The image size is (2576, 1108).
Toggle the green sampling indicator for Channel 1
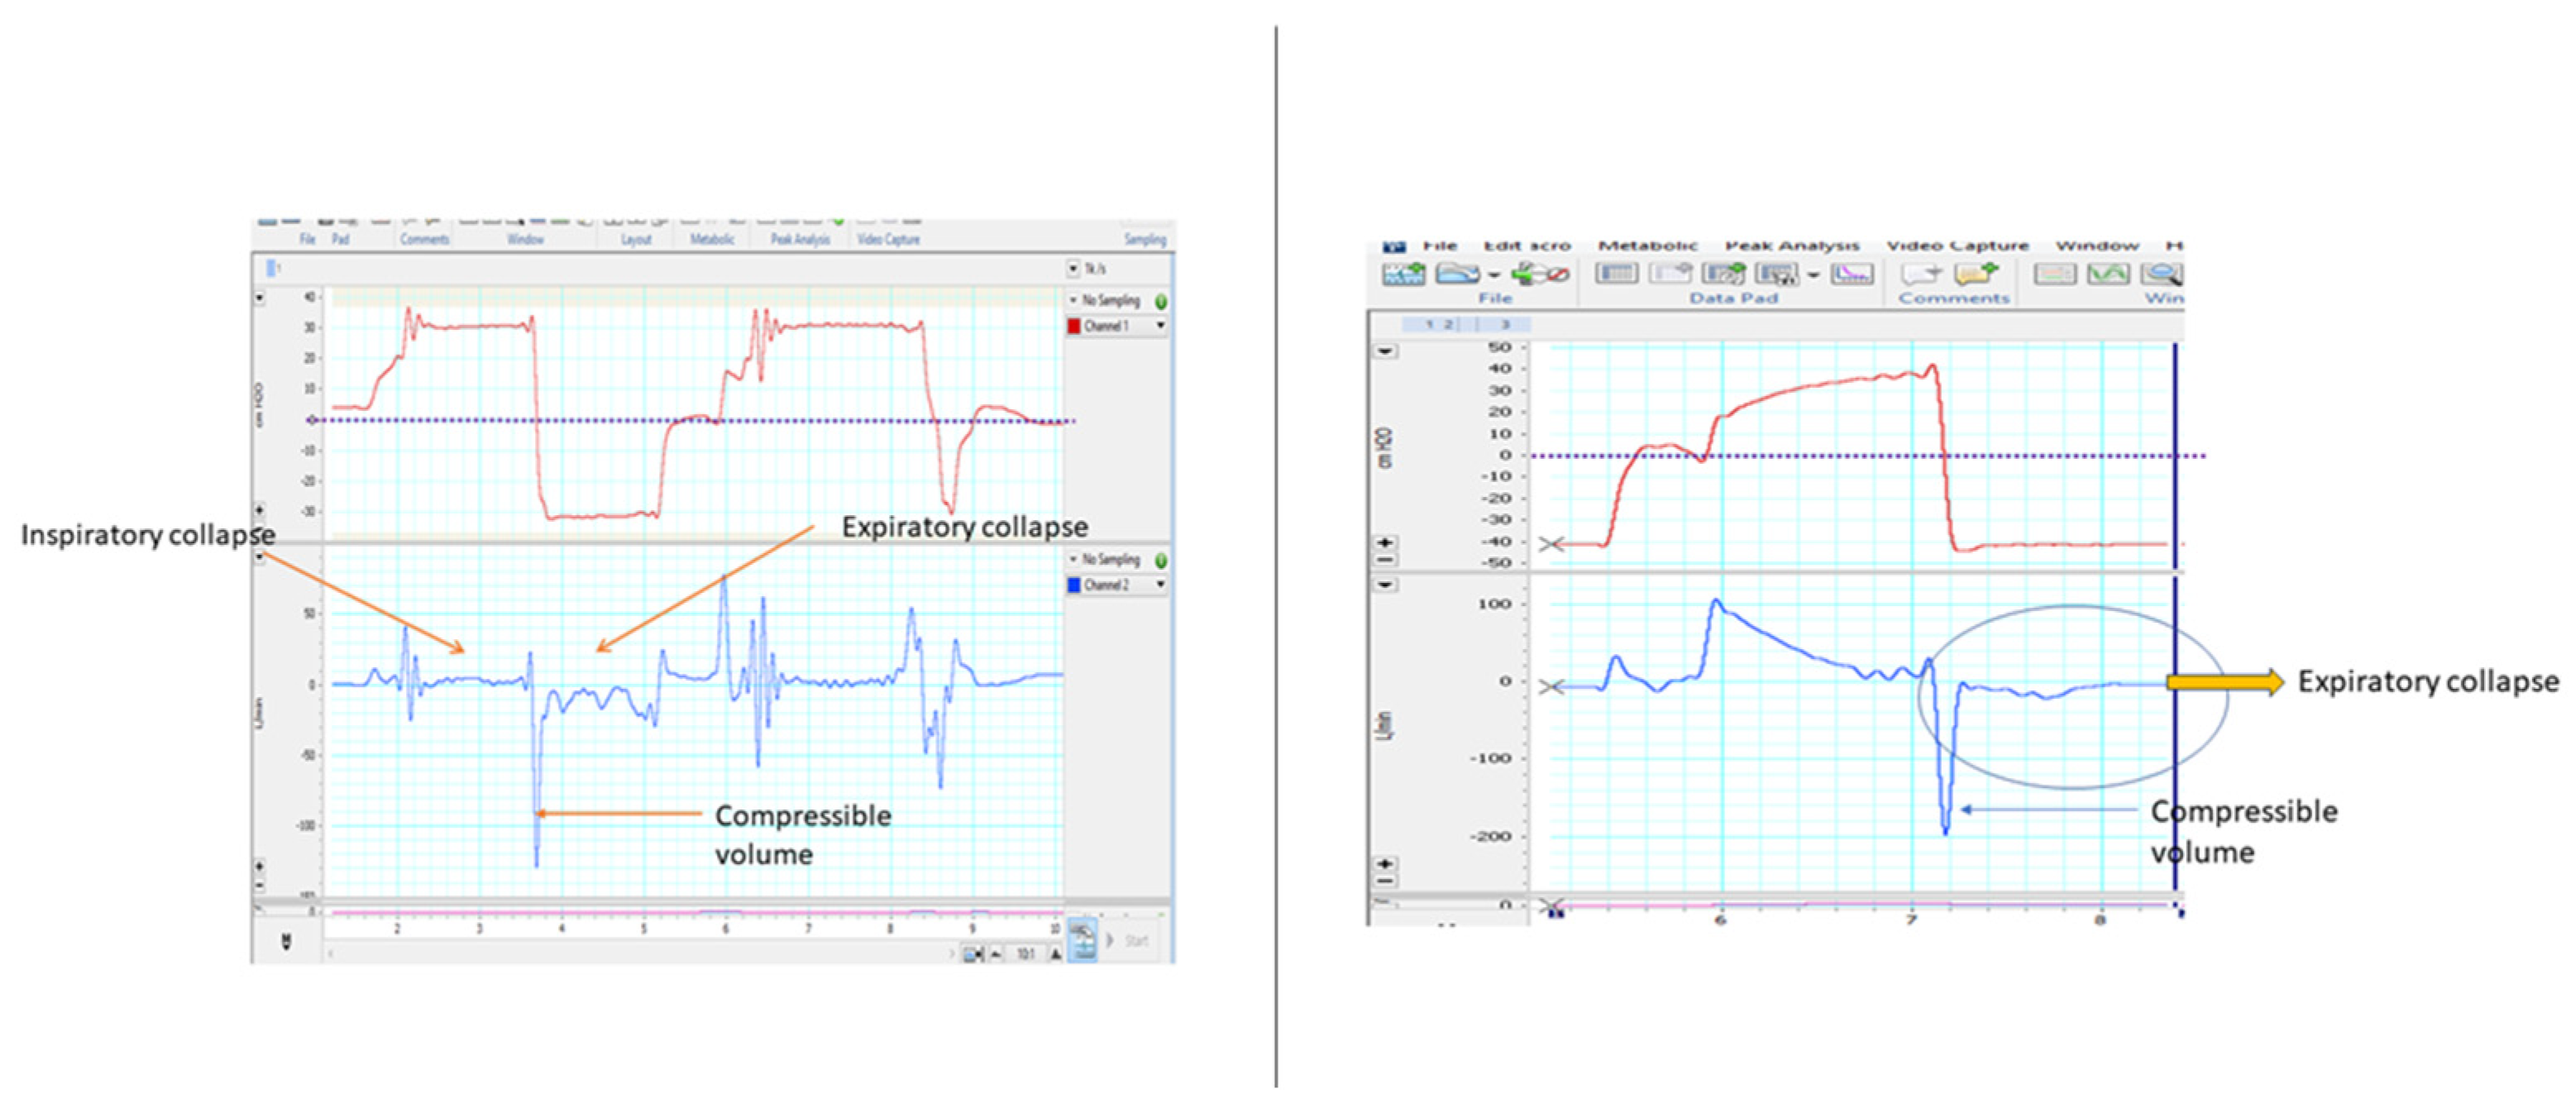1161,301
